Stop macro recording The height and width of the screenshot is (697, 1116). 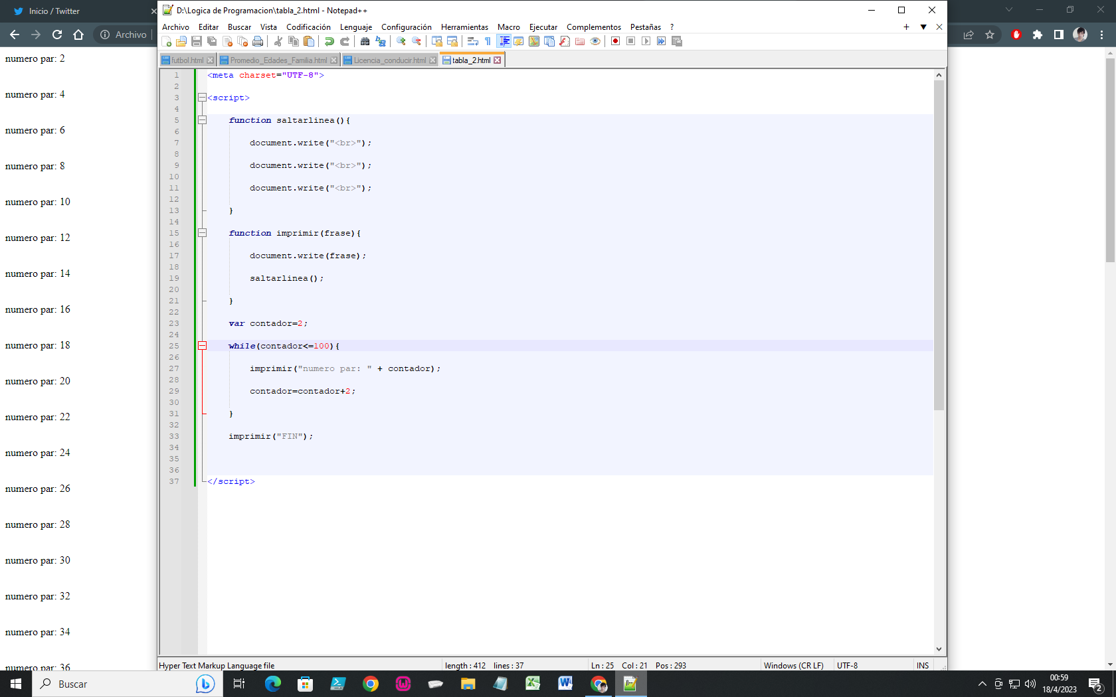click(x=631, y=41)
